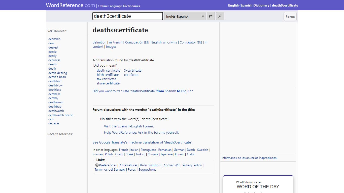Open sidebar entry 'deathwatch beetle'
The width and height of the screenshot is (344, 193).
click(61, 115)
